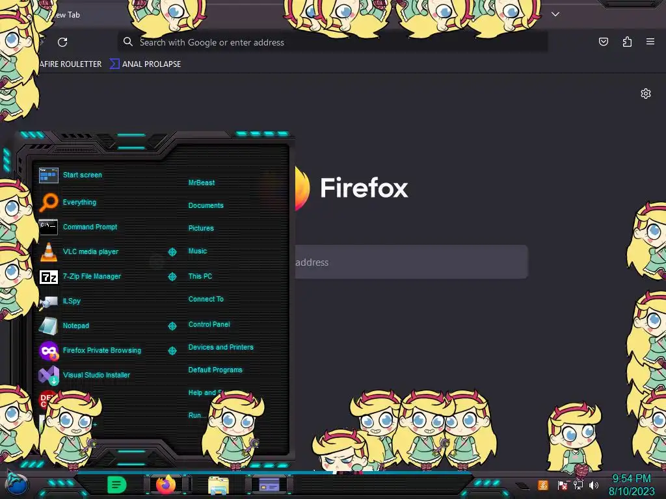Click the Windows start orb
The height and width of the screenshot is (499, 666).
(x=16, y=483)
